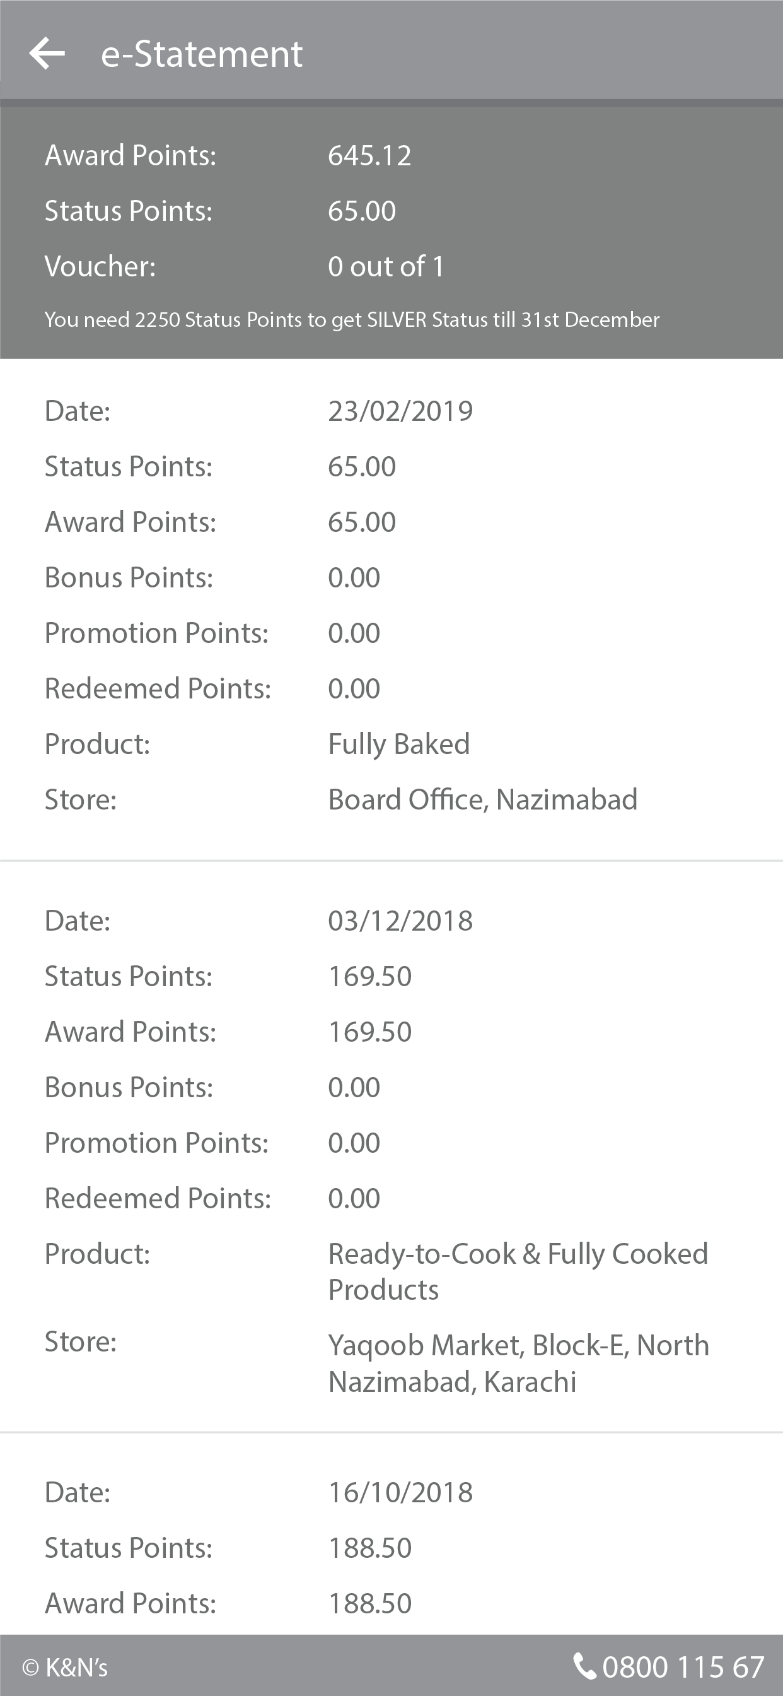The height and width of the screenshot is (1696, 783).
Task: Tap the © K&N's footer label
Action: point(64,1668)
